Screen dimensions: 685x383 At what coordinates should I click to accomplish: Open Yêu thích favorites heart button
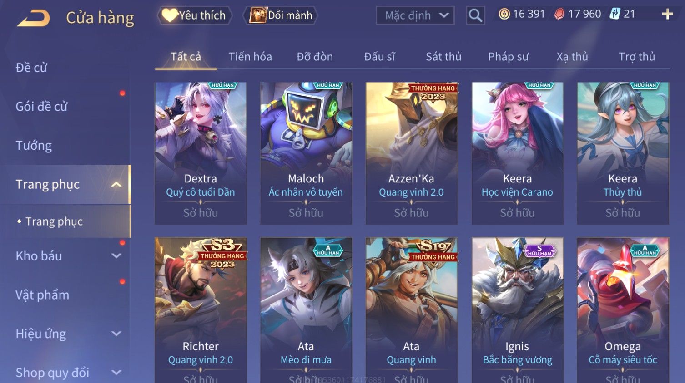(195, 15)
